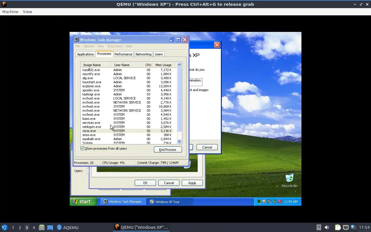Image resolution: width=371 pixels, height=232 pixels.
Task: Open the File menu in Task Manager
Action: [77, 46]
